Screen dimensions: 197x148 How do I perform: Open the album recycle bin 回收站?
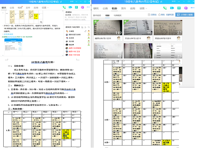[152, 15]
